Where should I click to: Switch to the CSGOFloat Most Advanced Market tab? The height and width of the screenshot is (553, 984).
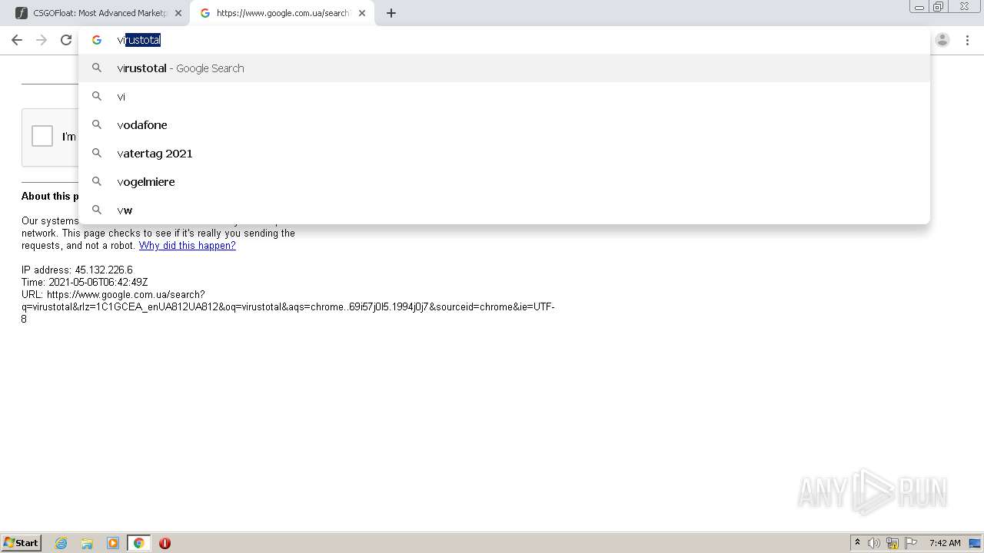pos(100,13)
